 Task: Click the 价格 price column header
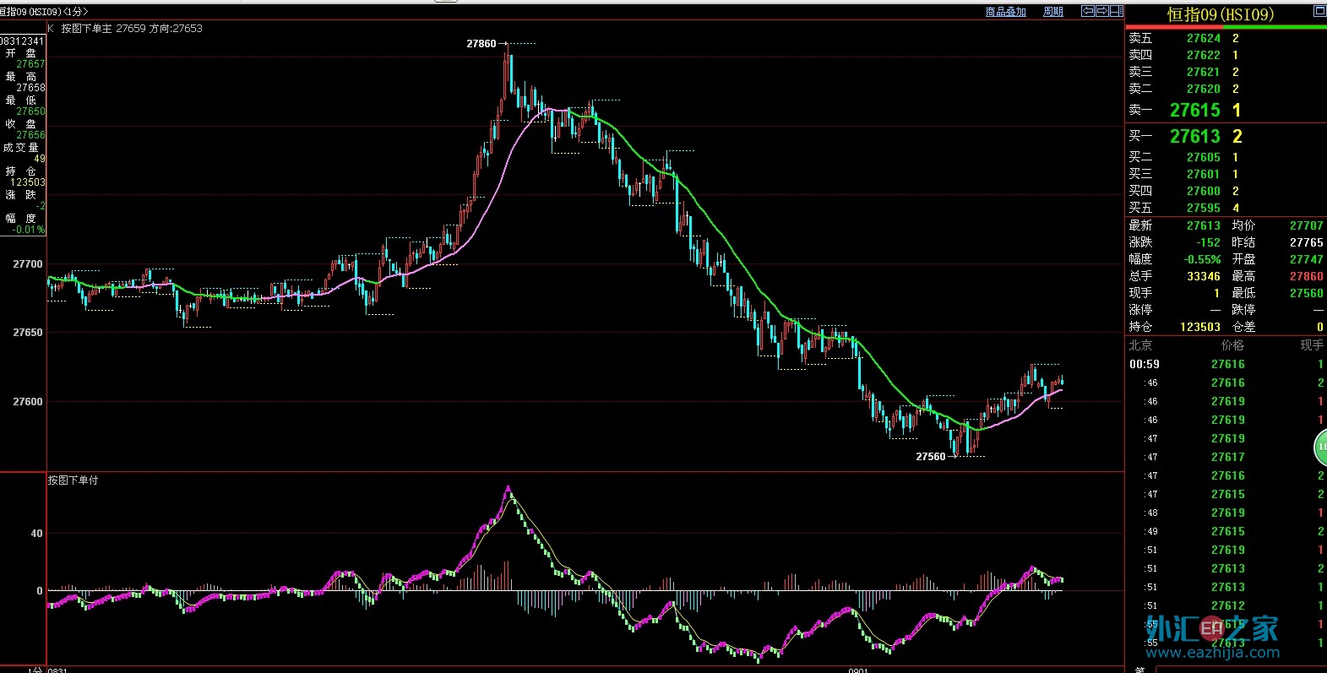click(x=1232, y=345)
